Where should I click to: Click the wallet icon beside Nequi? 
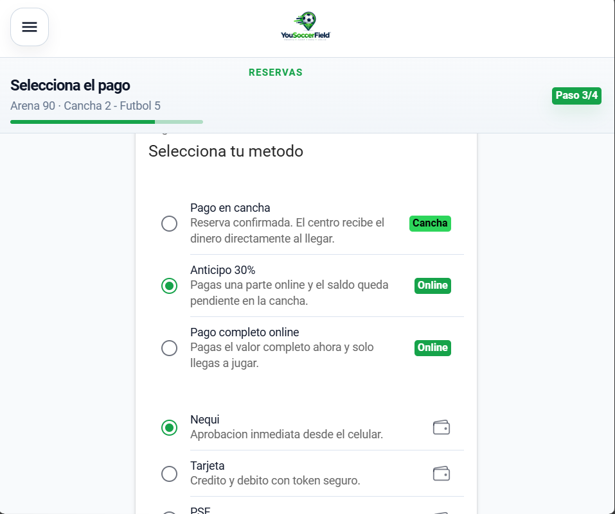pos(441,427)
